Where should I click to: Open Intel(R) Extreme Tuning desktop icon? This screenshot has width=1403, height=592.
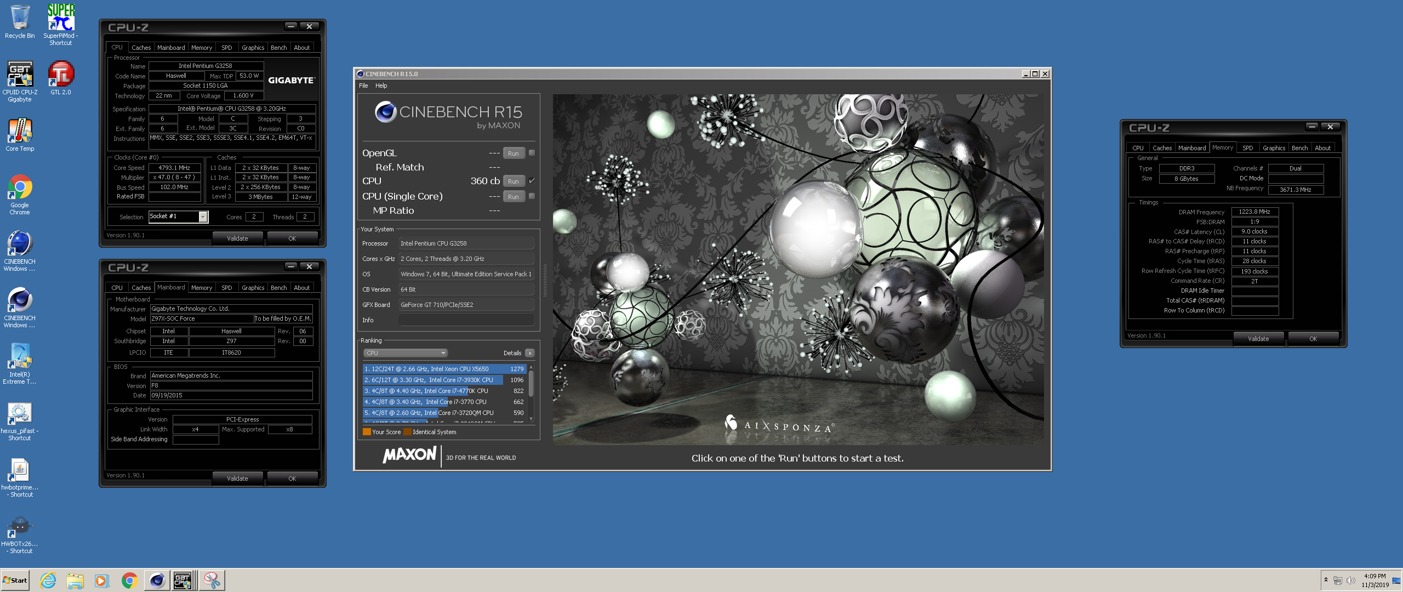click(x=20, y=363)
